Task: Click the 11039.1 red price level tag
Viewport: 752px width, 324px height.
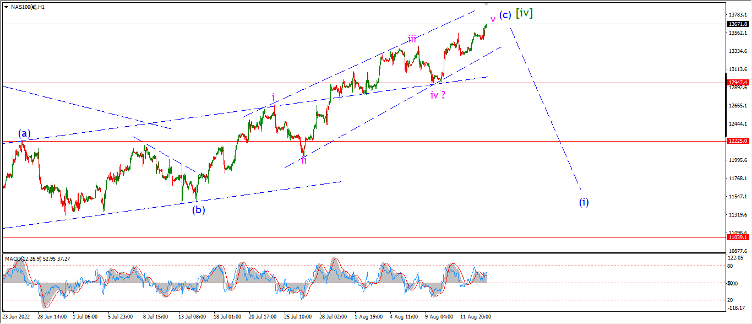Action: 738,237
